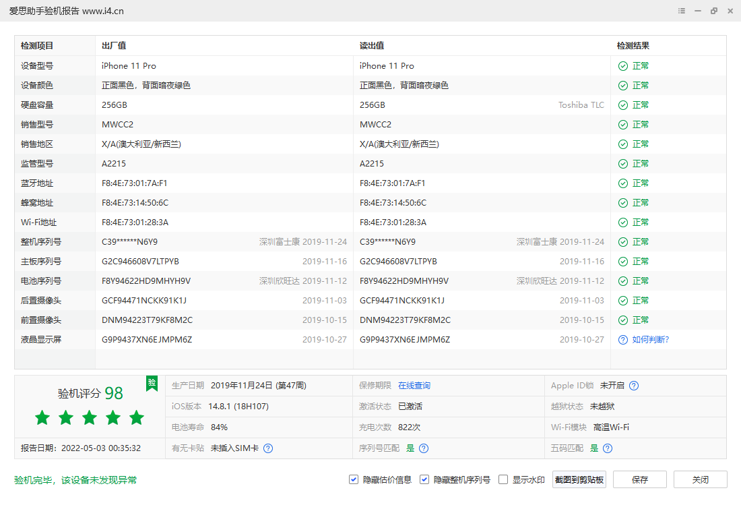Image resolution: width=741 pixels, height=505 pixels.
Task: Click the green check icon for 蓝牙地址 row
Action: (623, 183)
